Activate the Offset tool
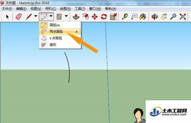 (x=85, y=17)
